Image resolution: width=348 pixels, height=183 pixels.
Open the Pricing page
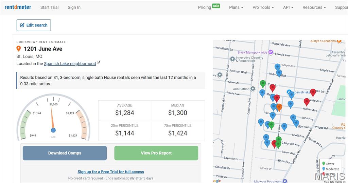point(204,7)
